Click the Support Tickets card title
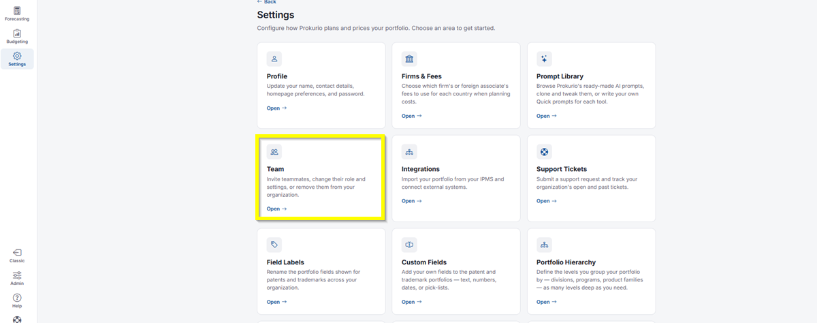This screenshot has height=323, width=817. (562, 169)
